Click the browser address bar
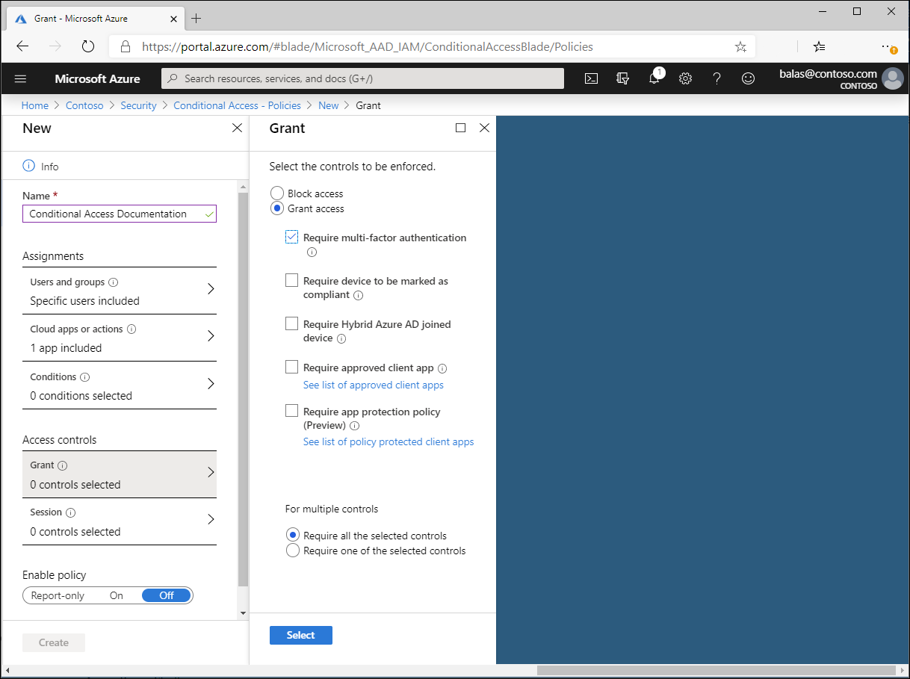The image size is (910, 679). [432, 46]
